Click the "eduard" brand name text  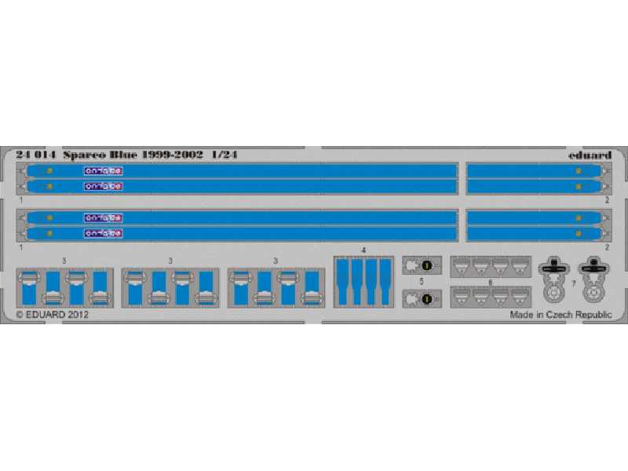(590, 155)
